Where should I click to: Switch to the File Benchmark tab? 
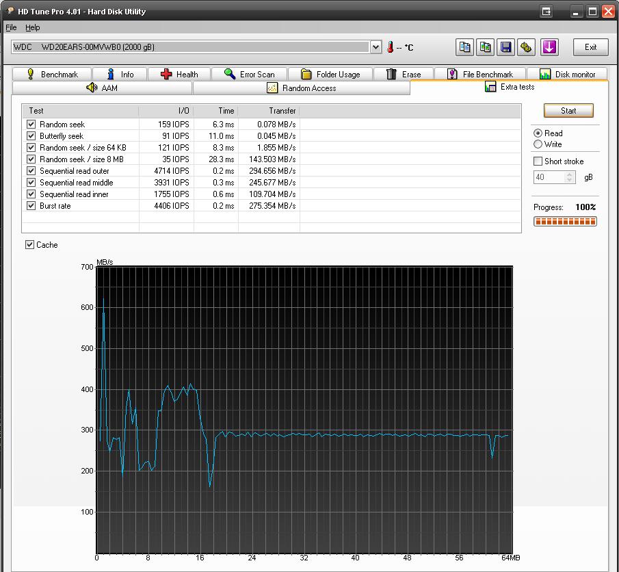(480, 75)
